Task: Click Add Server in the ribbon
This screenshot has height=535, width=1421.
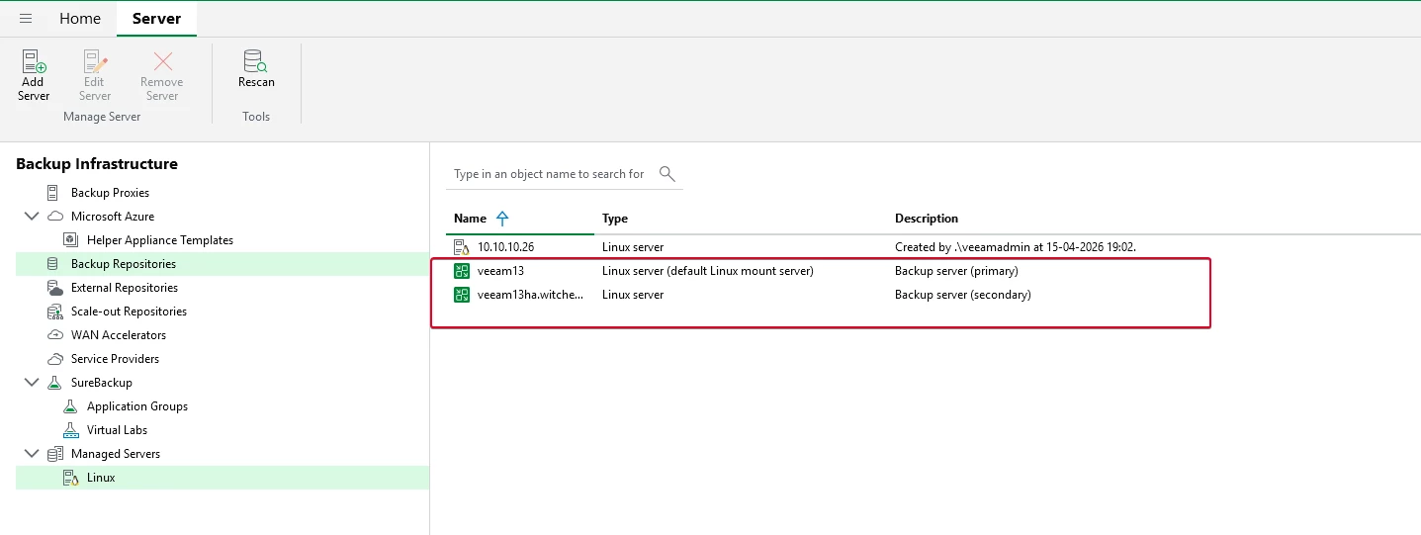Action: click(34, 76)
